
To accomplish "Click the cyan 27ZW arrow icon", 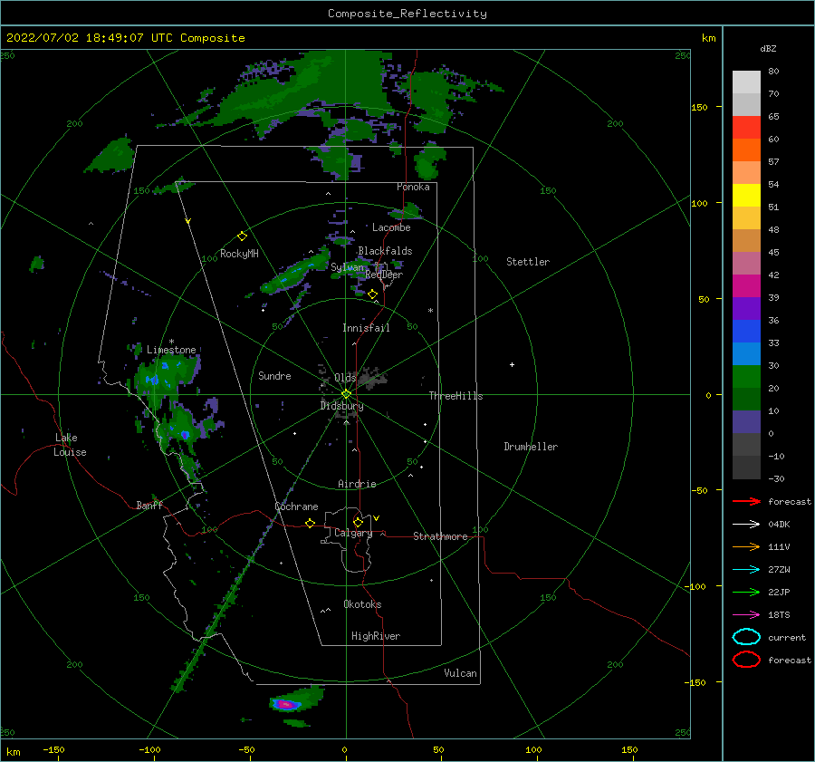I will pyautogui.click(x=746, y=570).
